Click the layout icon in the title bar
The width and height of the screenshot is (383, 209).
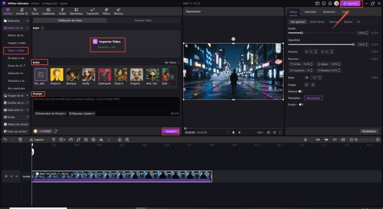[317, 3]
